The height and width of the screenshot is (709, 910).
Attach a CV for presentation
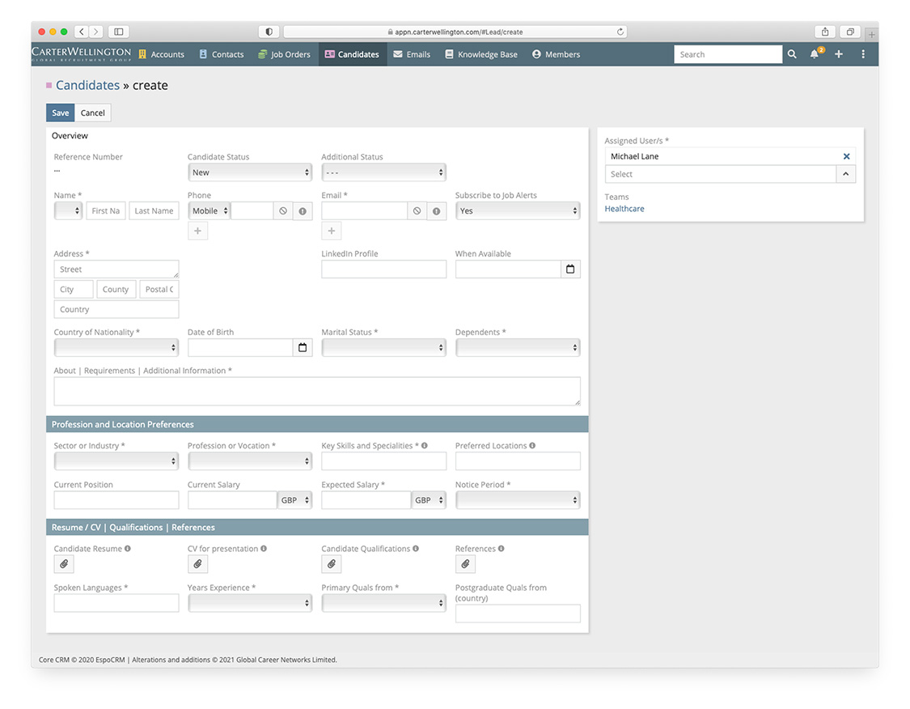(197, 563)
